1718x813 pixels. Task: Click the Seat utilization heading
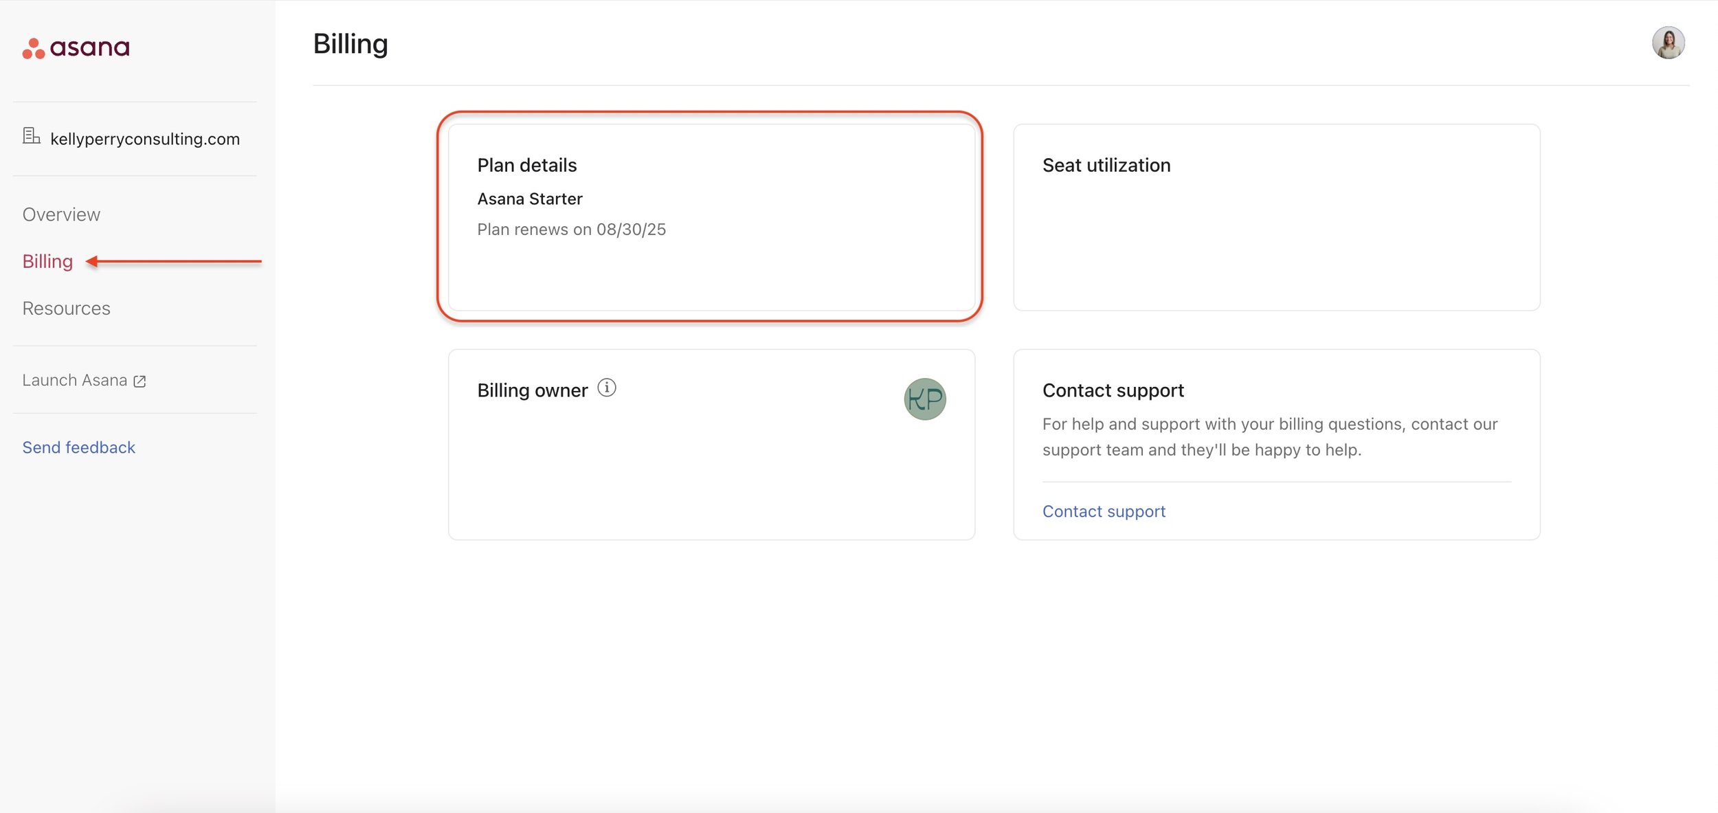click(1106, 165)
